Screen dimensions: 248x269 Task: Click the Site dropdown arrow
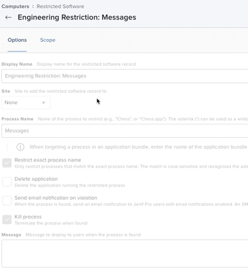[44, 103]
